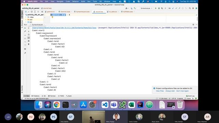
Task: Open Visual Studio Code from the Dock
Action: [x=105, y=105]
